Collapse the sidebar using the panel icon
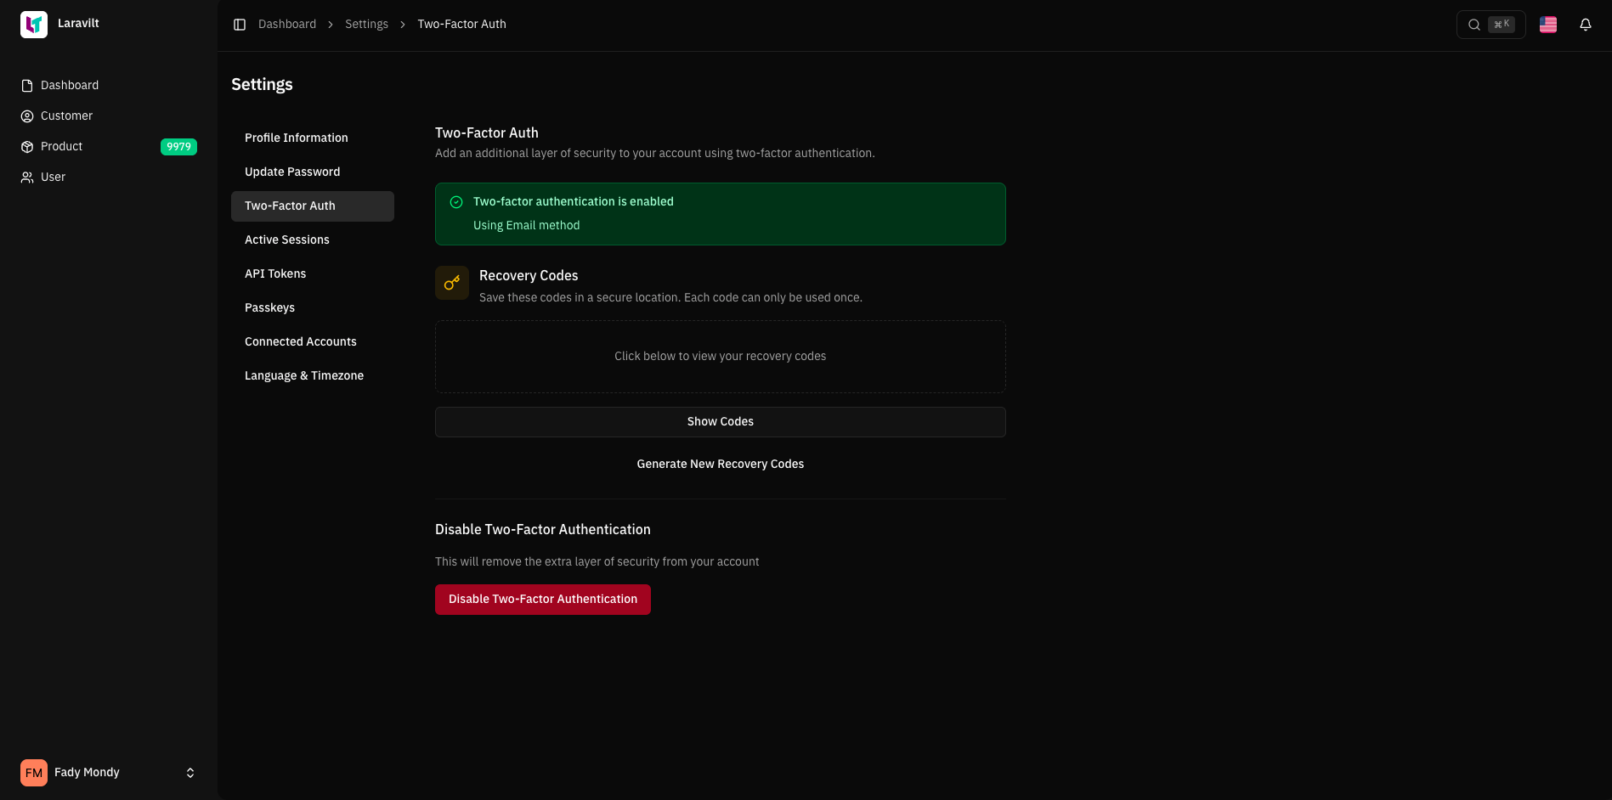 point(239,24)
